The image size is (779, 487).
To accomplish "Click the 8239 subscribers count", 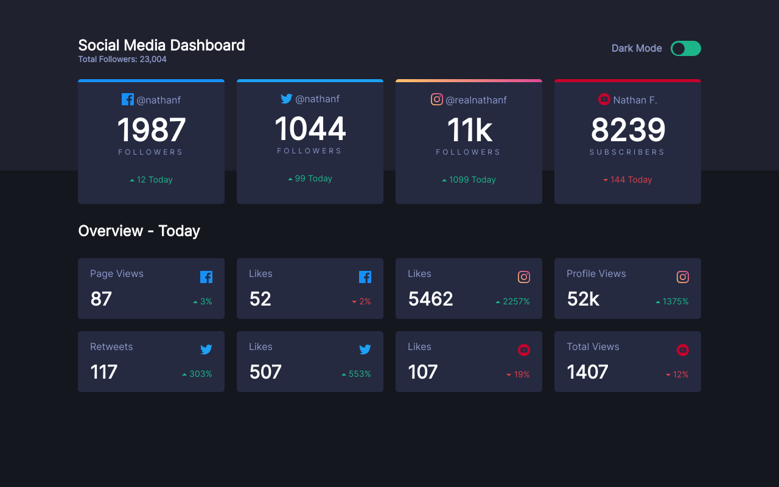I will pyautogui.click(x=628, y=130).
